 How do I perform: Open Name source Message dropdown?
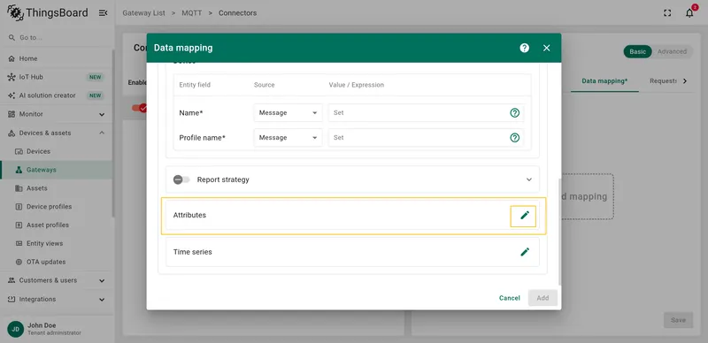click(289, 113)
